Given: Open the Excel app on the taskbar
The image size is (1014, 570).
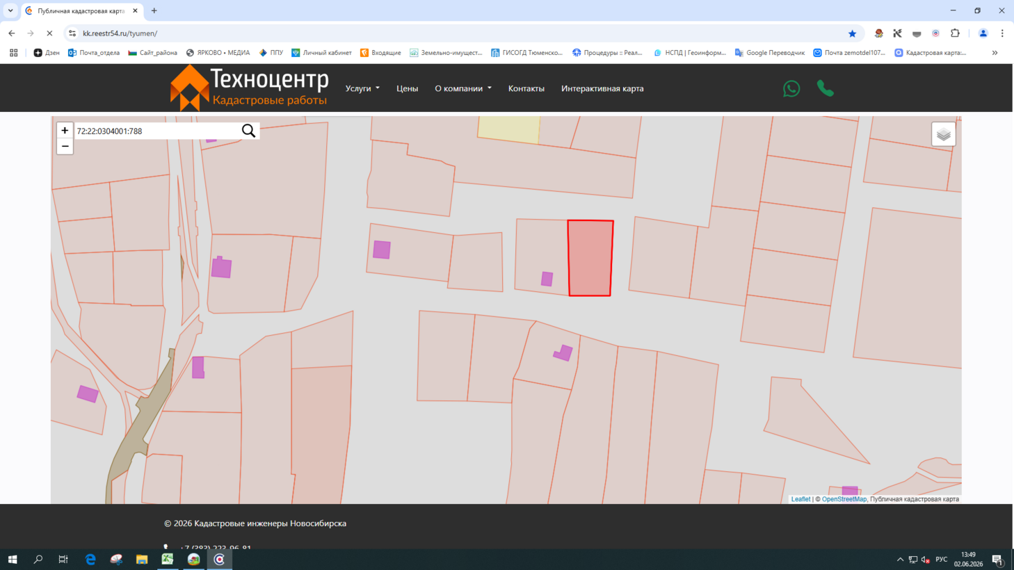Looking at the screenshot, I should click(168, 560).
